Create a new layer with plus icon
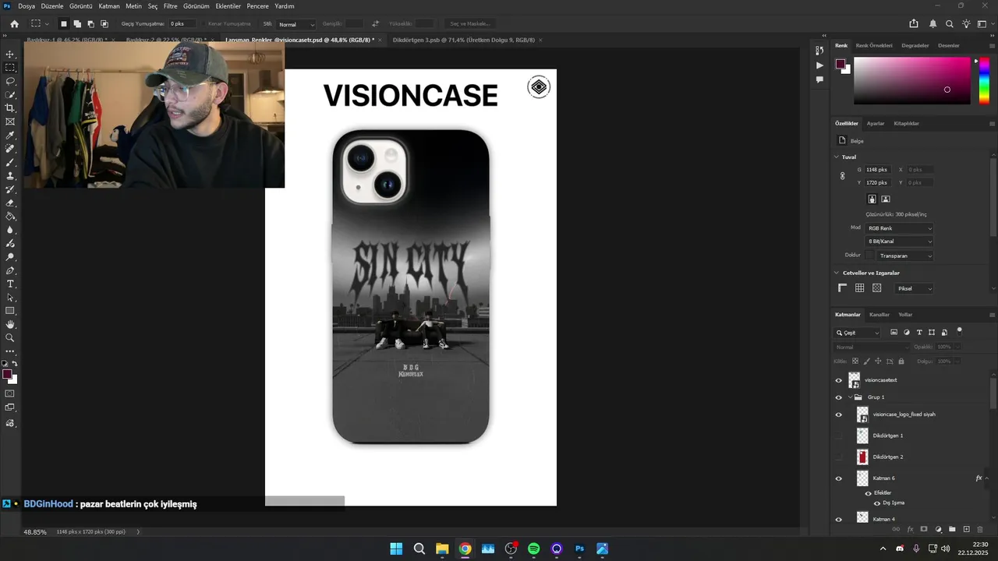 [967, 529]
